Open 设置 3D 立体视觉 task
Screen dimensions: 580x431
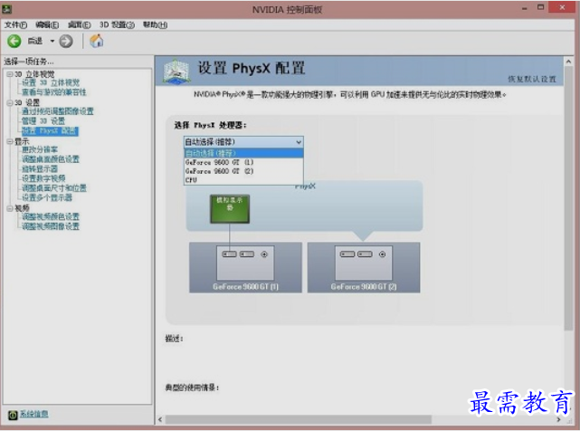click(51, 82)
